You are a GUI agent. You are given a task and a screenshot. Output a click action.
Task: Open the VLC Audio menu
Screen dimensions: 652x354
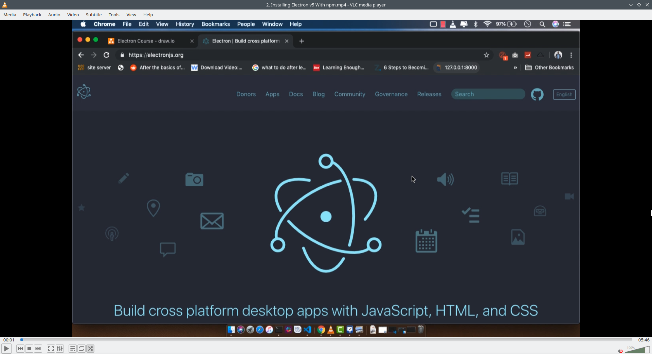pos(54,15)
